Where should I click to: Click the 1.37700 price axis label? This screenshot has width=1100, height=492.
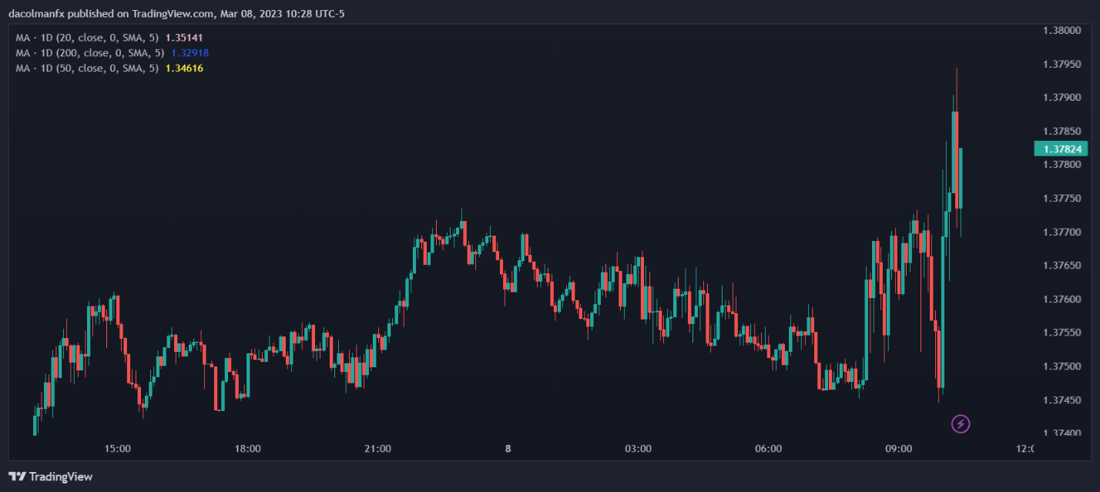tap(1061, 232)
